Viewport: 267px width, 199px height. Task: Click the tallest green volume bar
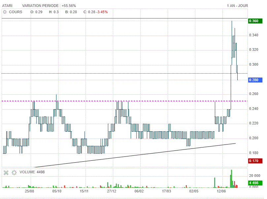pos(231,179)
